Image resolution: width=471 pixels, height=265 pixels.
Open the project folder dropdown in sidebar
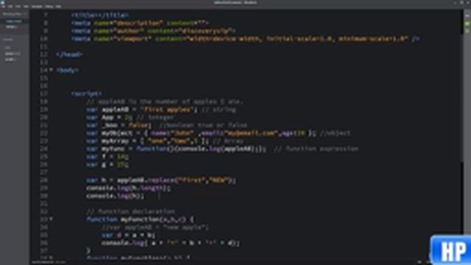pyautogui.click(x=8, y=39)
